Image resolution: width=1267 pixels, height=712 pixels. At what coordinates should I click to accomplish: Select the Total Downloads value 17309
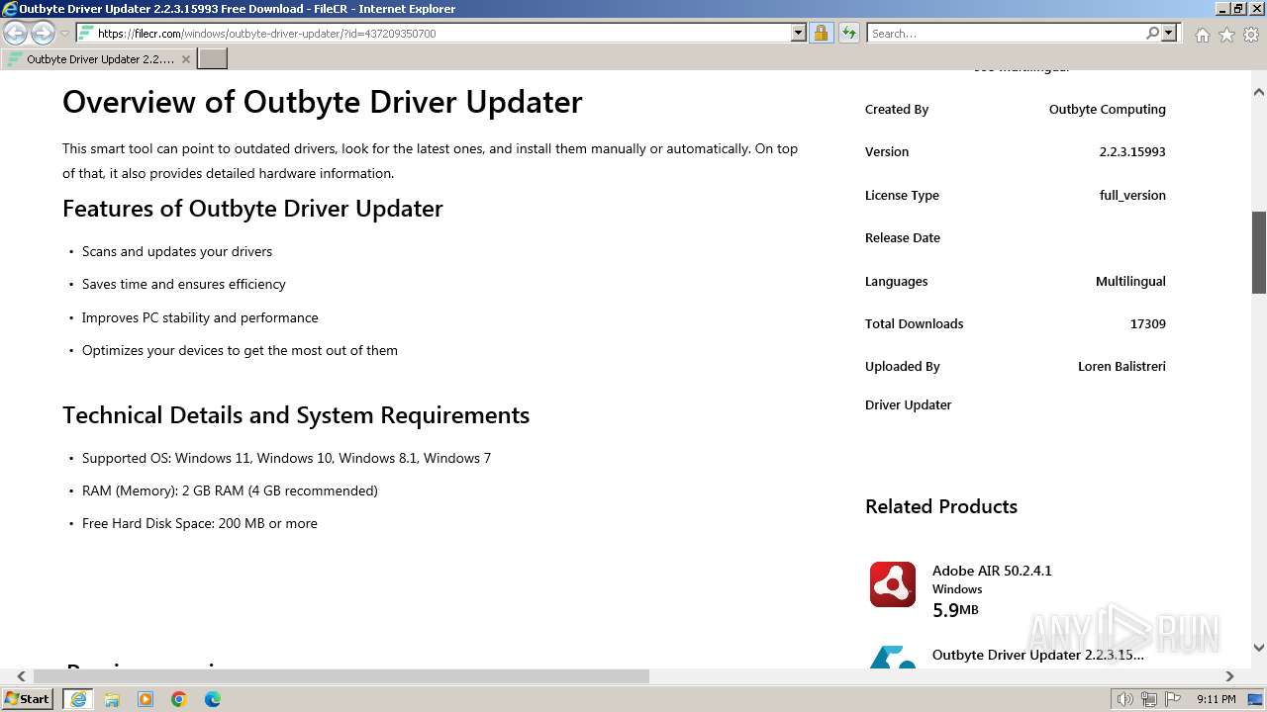tap(1147, 323)
